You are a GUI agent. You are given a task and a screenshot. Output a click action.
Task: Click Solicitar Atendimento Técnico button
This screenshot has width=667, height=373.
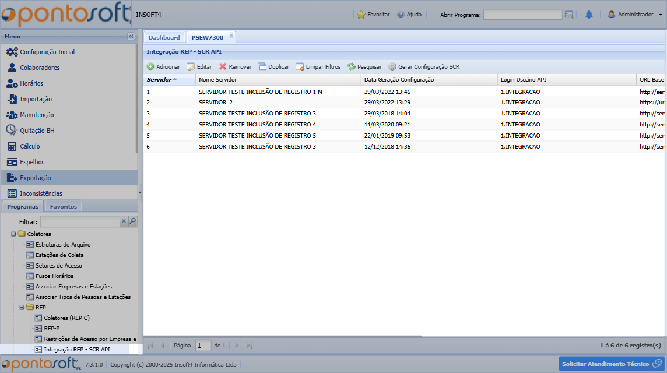pyautogui.click(x=610, y=364)
